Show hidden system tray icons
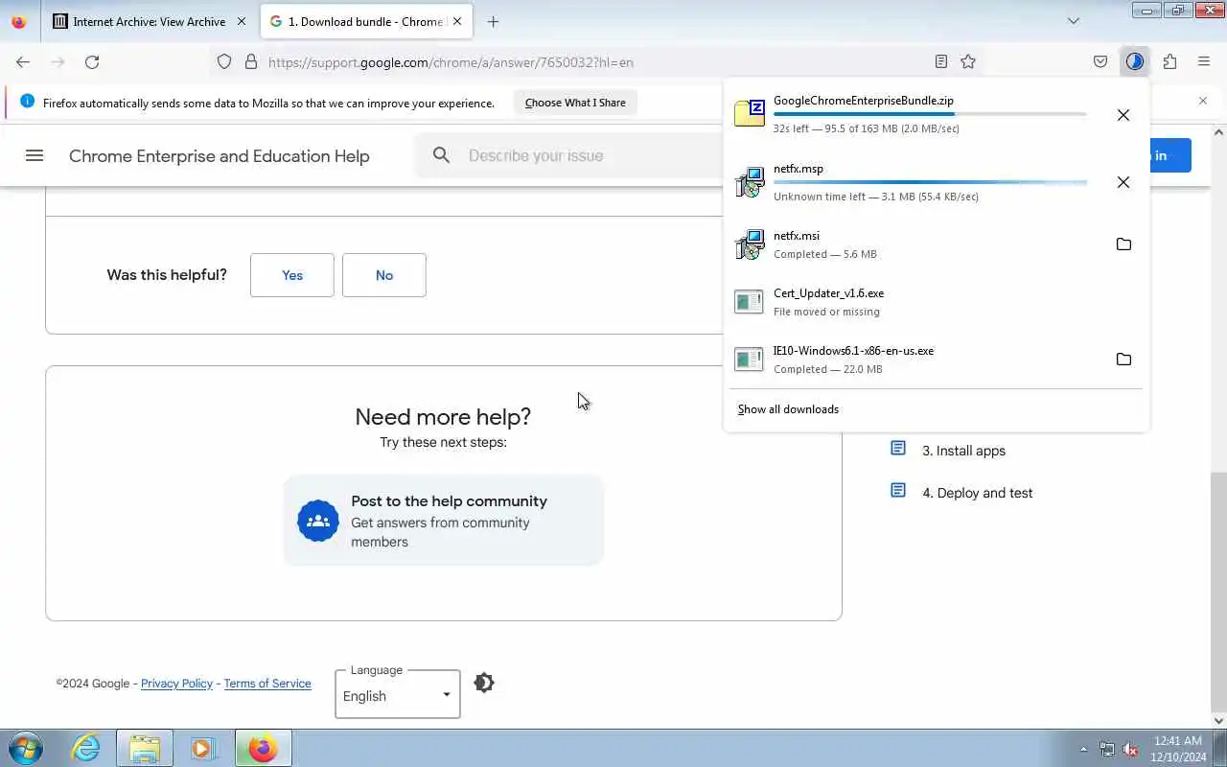1227x767 pixels. 1084,749
